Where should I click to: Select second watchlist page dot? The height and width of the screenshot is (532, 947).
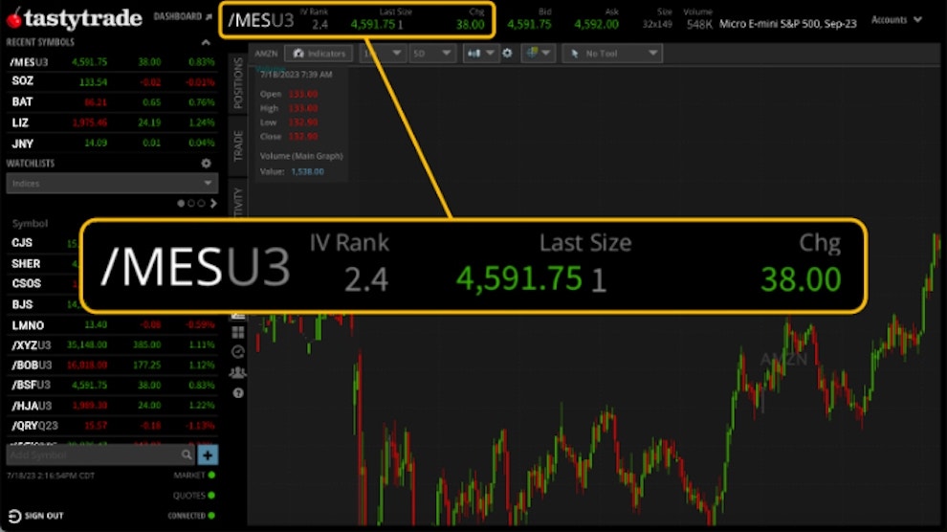click(191, 204)
